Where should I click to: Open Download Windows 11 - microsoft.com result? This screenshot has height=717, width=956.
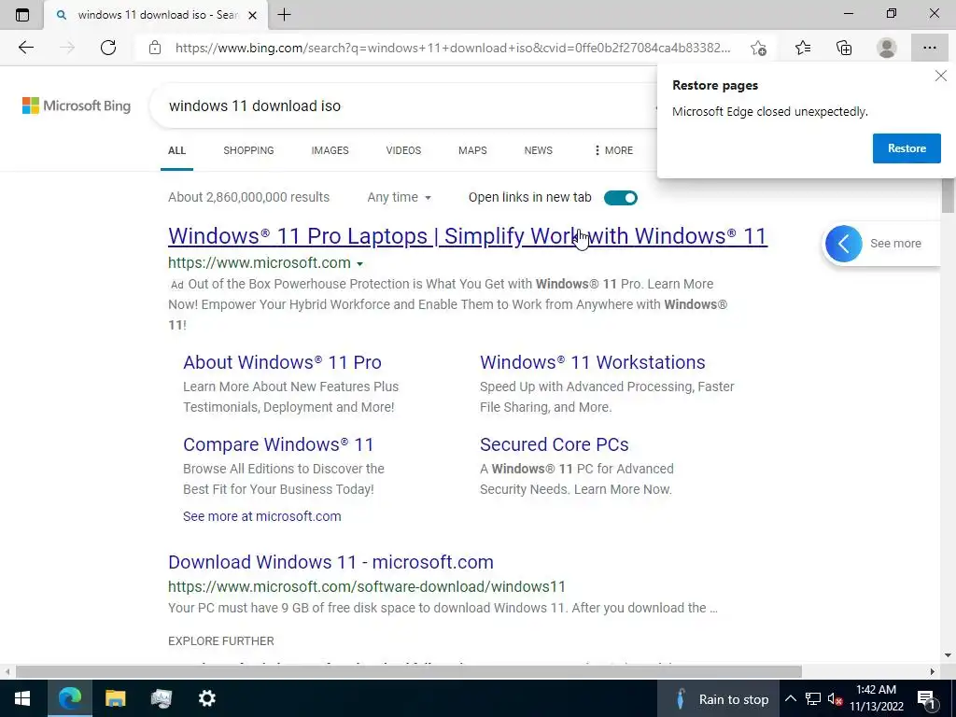click(331, 562)
